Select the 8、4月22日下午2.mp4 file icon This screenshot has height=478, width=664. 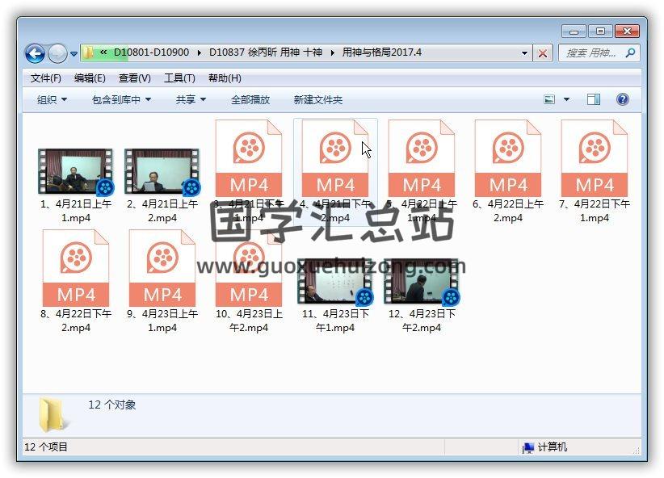[x=76, y=268]
